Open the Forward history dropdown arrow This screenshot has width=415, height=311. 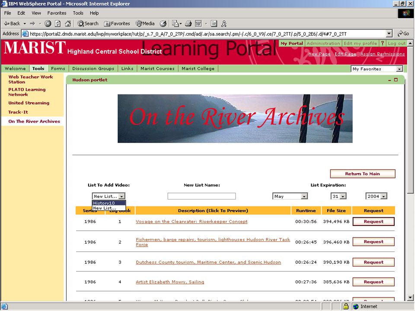(40, 23)
